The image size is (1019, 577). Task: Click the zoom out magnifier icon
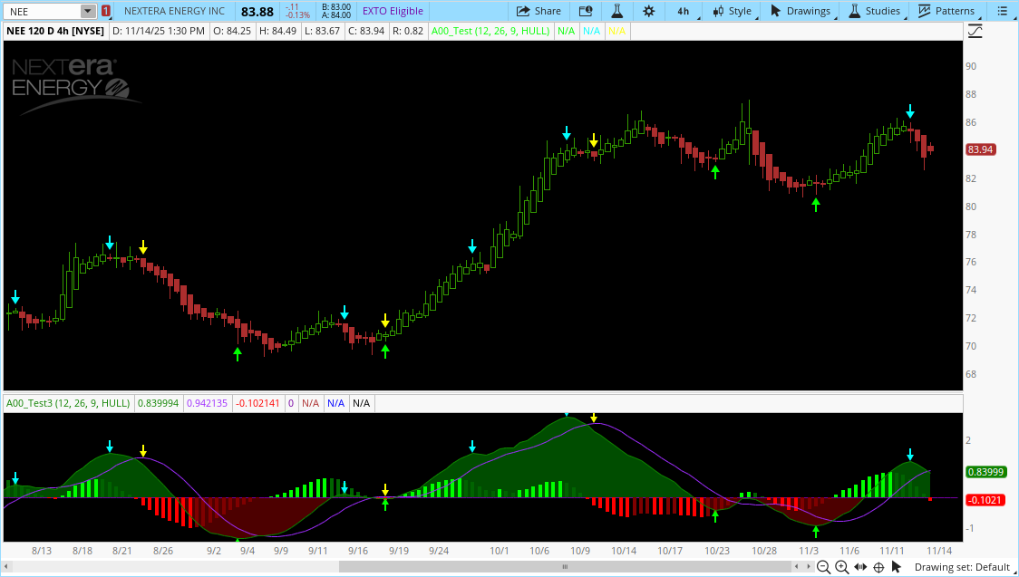tap(823, 567)
